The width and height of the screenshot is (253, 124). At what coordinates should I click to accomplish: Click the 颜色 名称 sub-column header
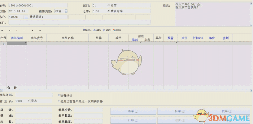[147, 40]
